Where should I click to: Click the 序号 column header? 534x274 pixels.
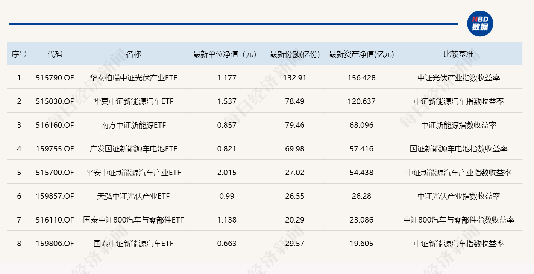(x=19, y=54)
